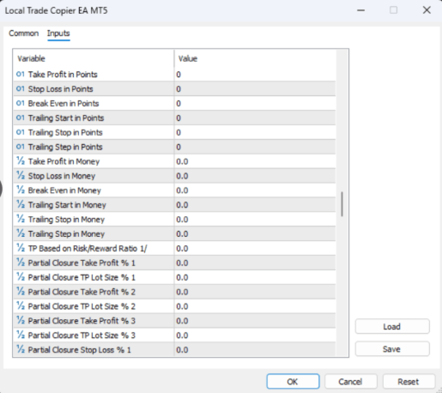The height and width of the screenshot is (393, 442).
Task: Select the 'Break Even in Points' variable name
Action: pyautogui.click(x=63, y=104)
